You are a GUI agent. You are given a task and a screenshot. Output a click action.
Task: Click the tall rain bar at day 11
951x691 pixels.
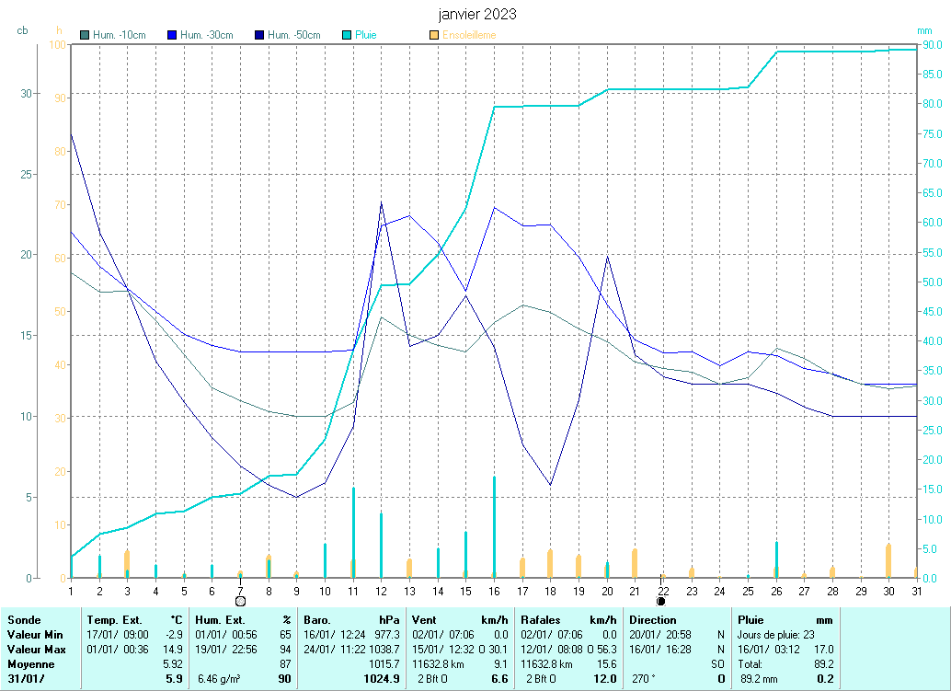(353, 532)
